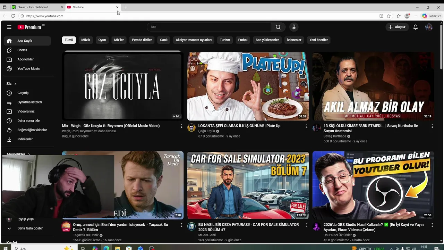Open Onur Naci Öztürkler channel link
The image size is (444, 250).
pyautogui.click(x=338, y=235)
